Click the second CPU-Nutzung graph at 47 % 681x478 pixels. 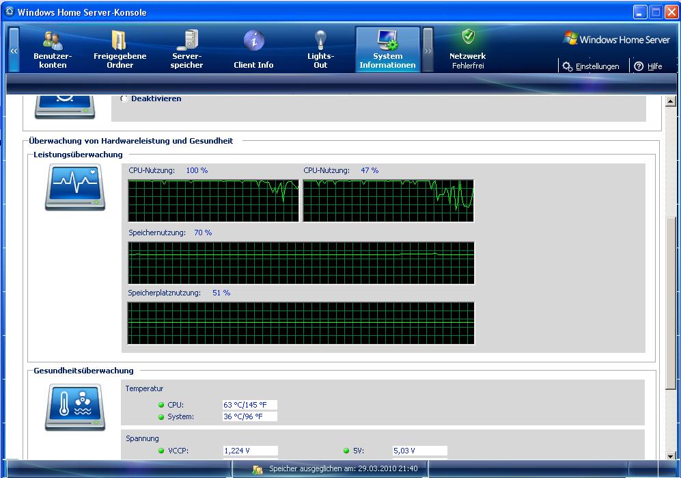[x=388, y=200]
